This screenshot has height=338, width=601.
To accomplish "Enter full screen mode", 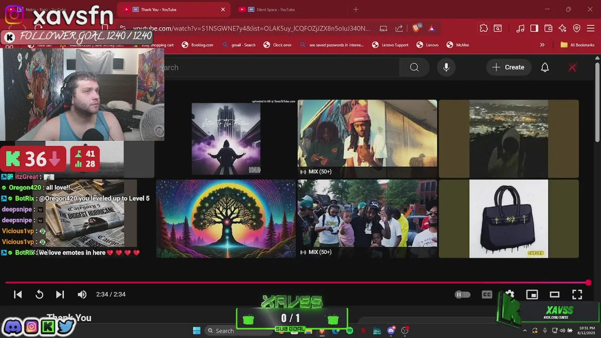I will click(x=577, y=294).
